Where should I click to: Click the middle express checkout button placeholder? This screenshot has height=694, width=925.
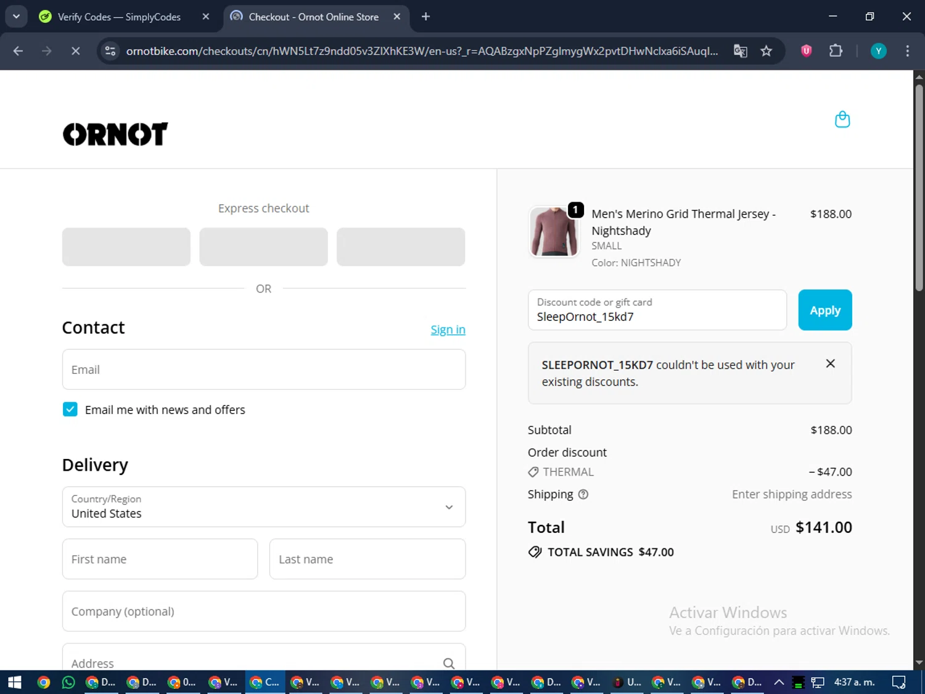(264, 247)
